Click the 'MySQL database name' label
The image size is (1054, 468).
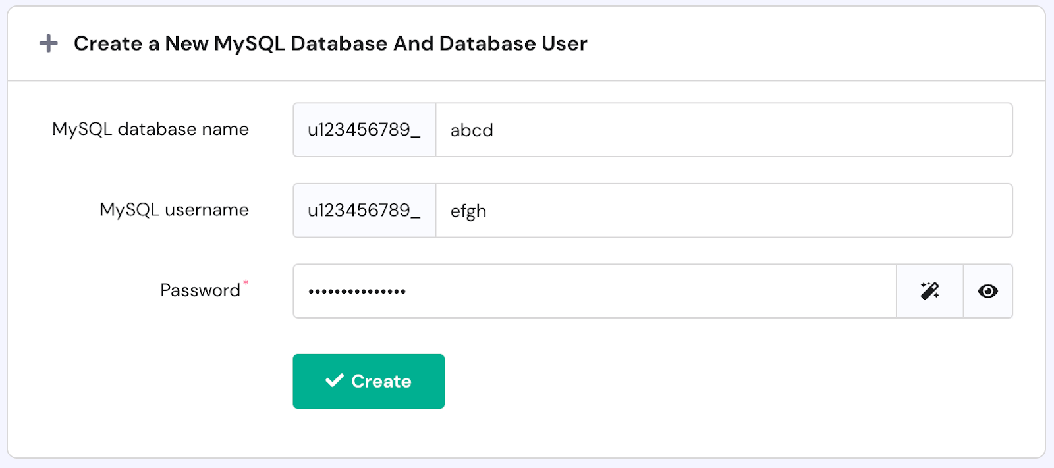click(150, 129)
